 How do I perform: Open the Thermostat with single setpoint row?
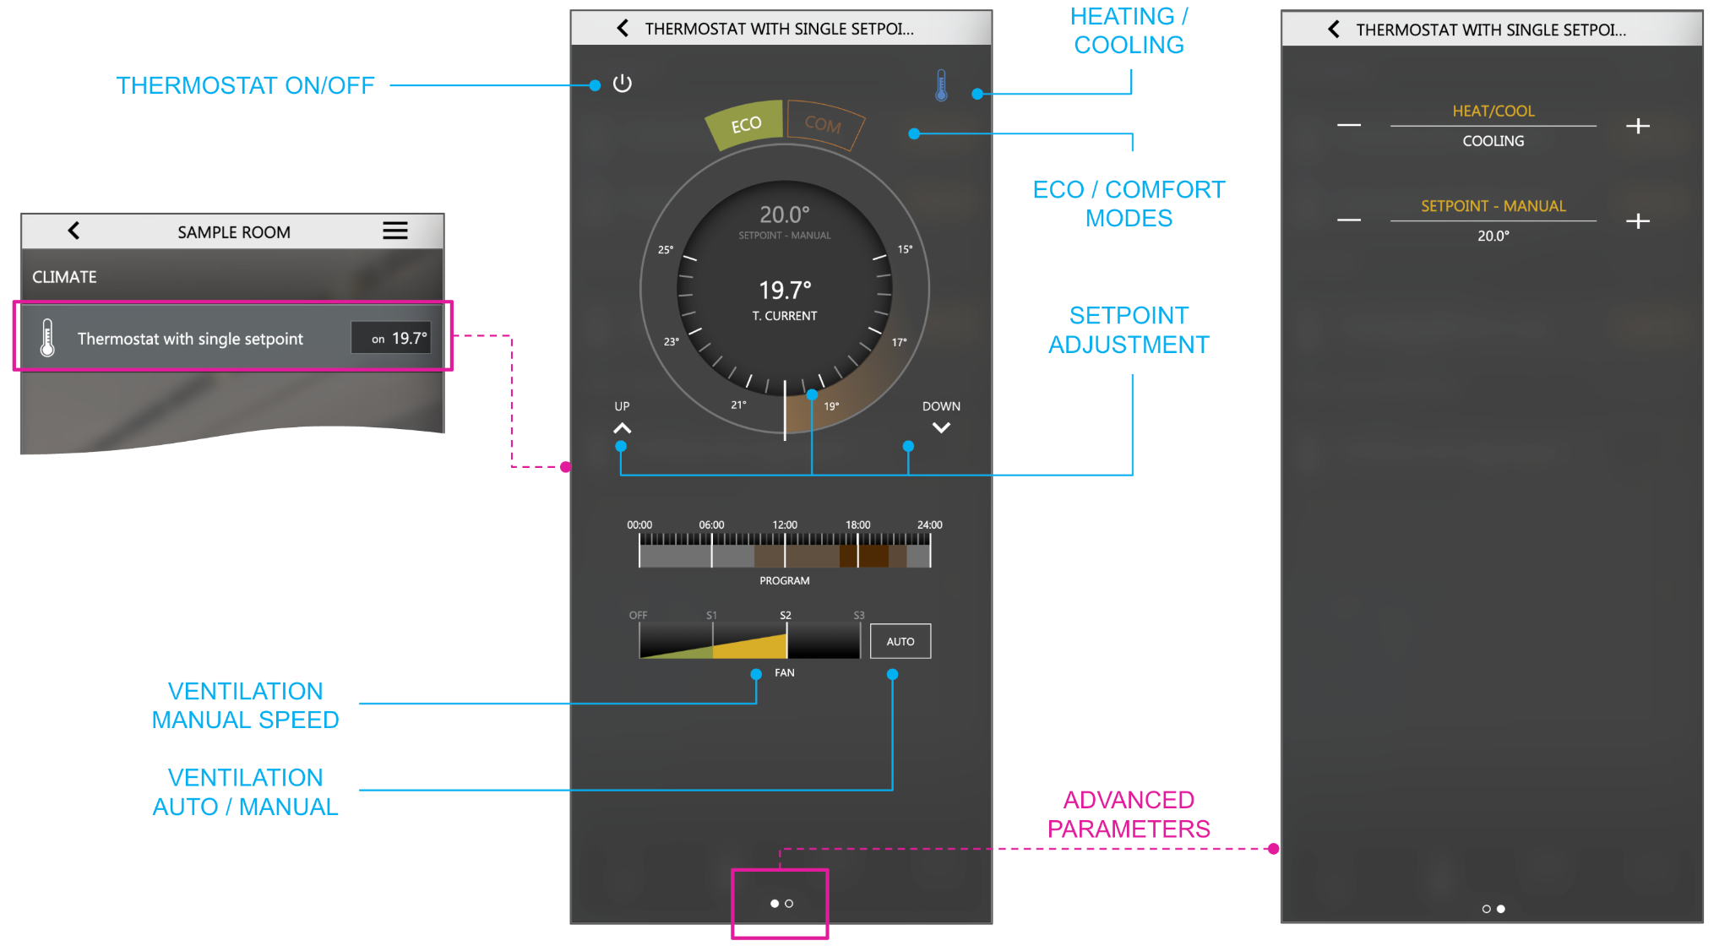point(233,337)
